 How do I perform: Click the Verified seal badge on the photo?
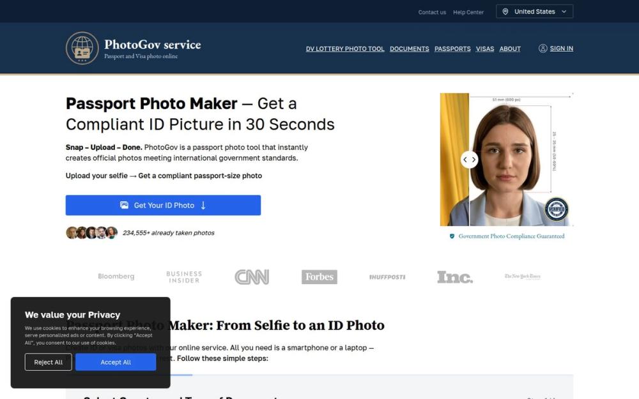click(x=555, y=208)
